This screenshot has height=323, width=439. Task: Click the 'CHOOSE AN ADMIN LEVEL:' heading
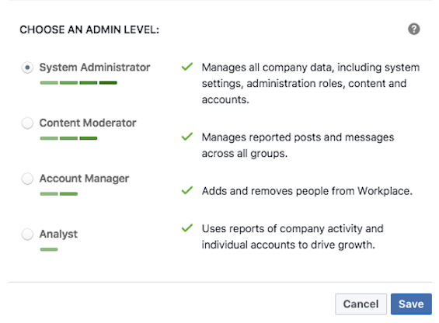click(x=89, y=30)
